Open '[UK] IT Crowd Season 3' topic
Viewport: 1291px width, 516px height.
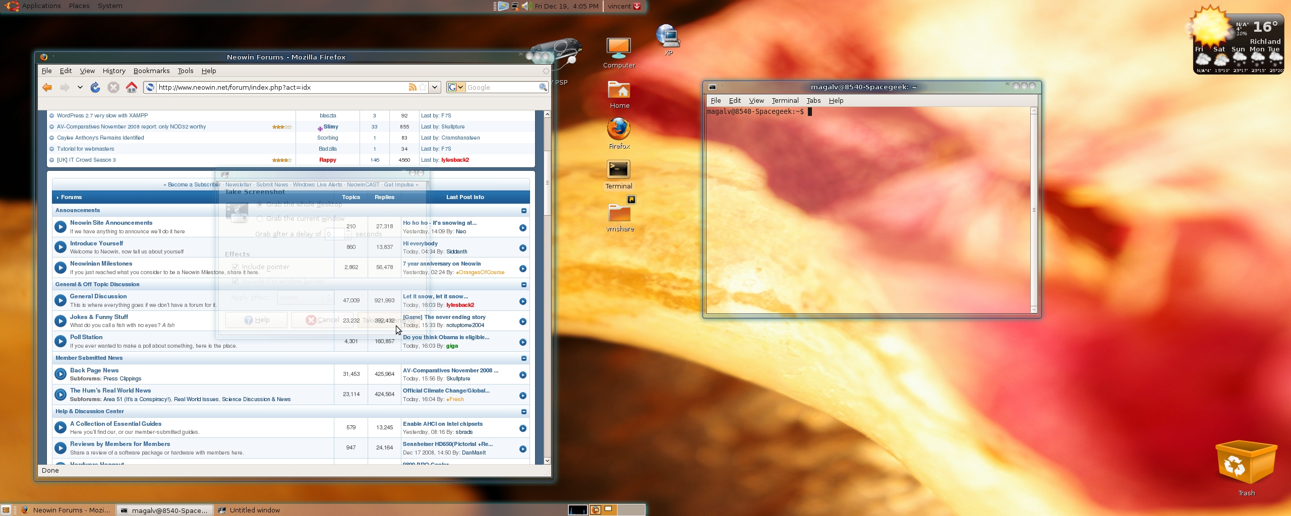point(86,160)
